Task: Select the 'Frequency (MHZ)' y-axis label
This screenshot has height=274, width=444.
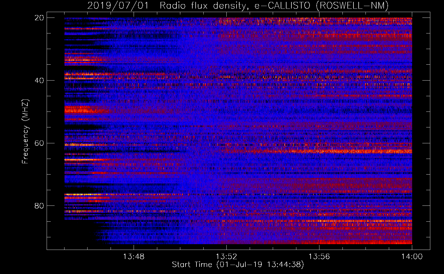Action: (x=25, y=132)
